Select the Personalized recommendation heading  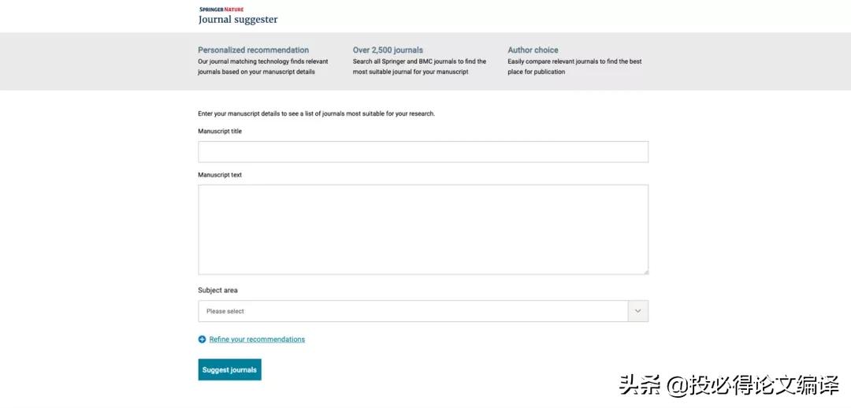click(253, 50)
